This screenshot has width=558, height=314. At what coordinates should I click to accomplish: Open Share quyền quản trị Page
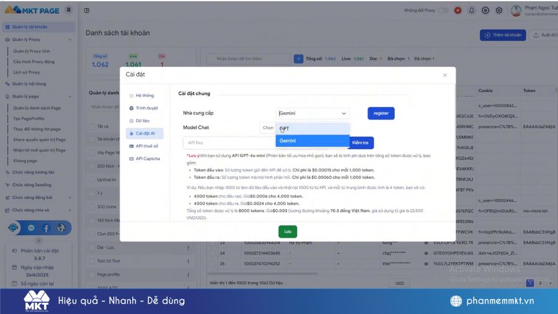point(40,140)
